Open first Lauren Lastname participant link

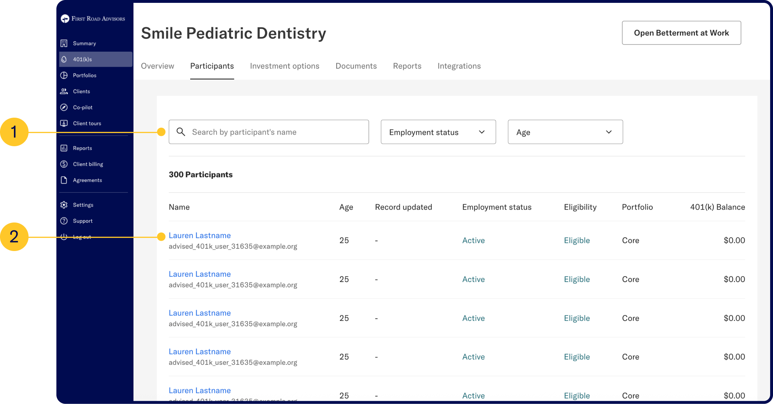[x=199, y=235]
